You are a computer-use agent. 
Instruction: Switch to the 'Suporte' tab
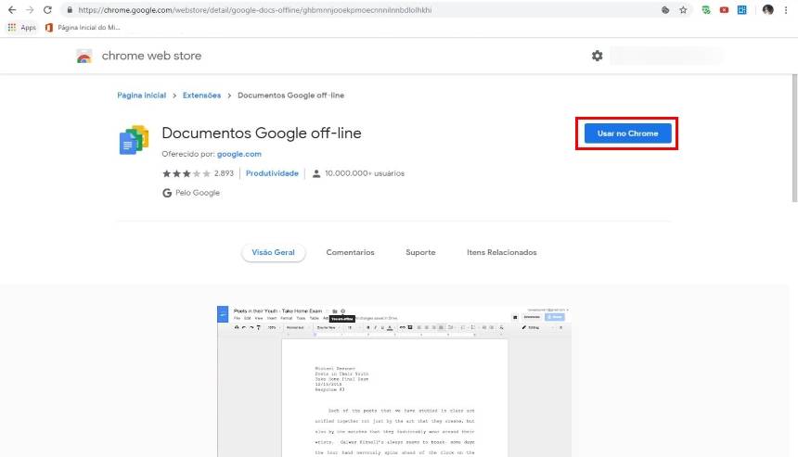(420, 252)
